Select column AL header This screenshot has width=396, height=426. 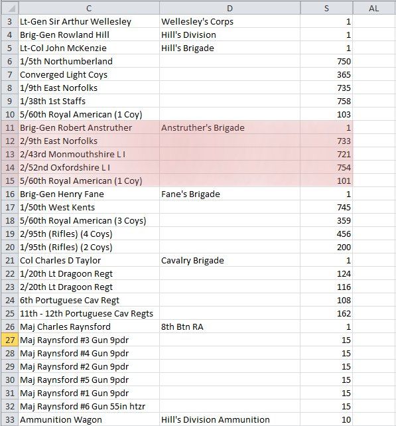click(x=374, y=9)
